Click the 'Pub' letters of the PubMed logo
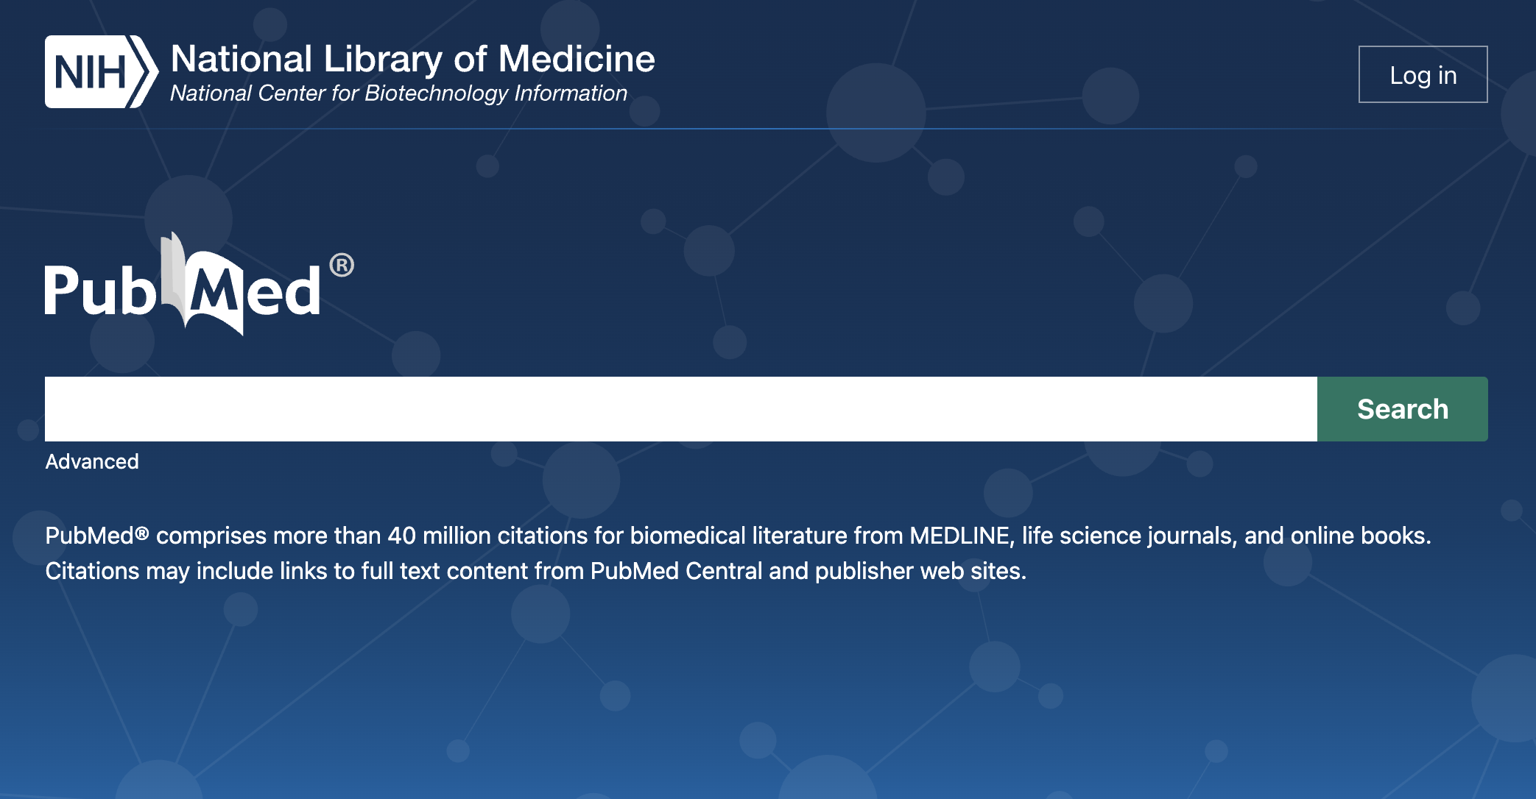This screenshot has width=1536, height=799. click(x=100, y=290)
